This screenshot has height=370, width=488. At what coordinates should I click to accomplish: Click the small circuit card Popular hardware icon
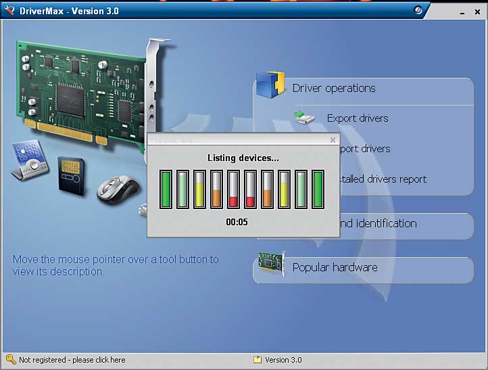(272, 264)
